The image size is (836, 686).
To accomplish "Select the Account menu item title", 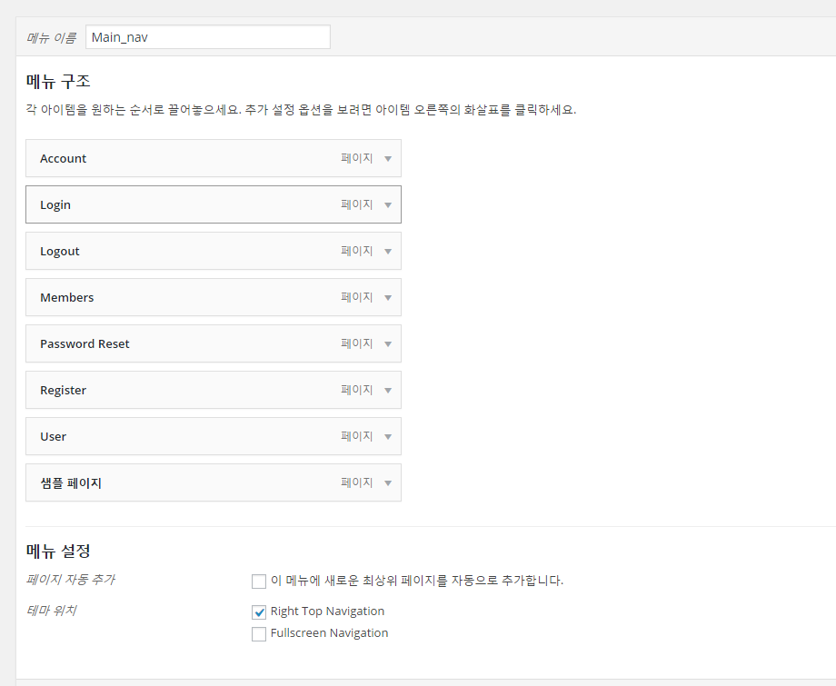I will click(64, 159).
